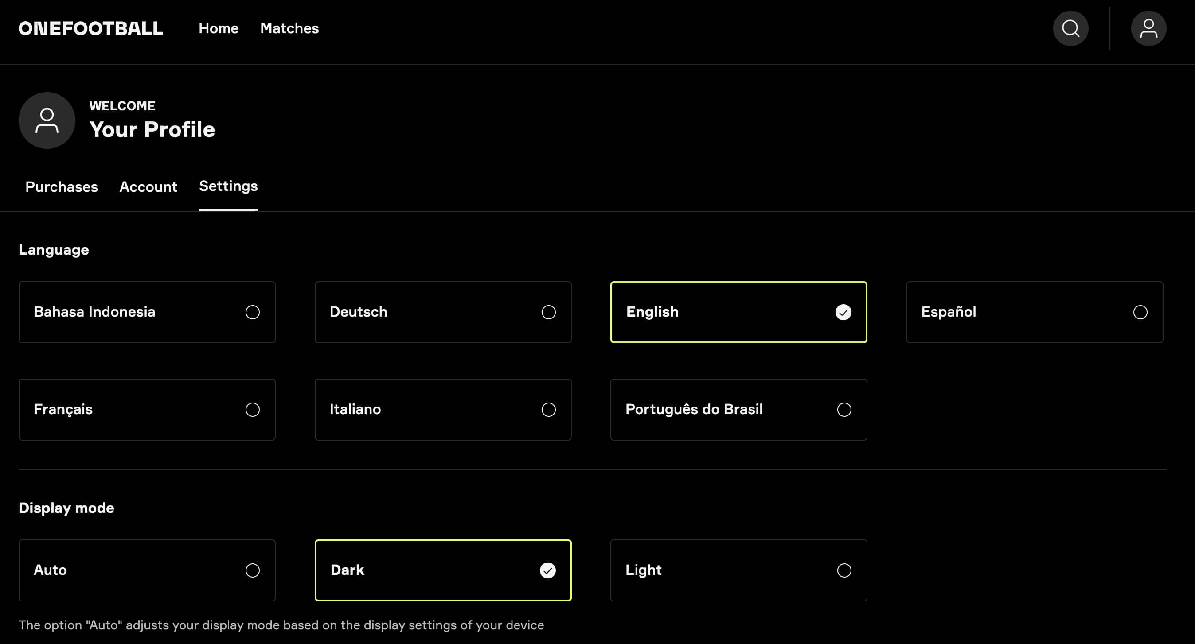The image size is (1195, 644).
Task: Open the Matches page link
Action: [x=289, y=28]
